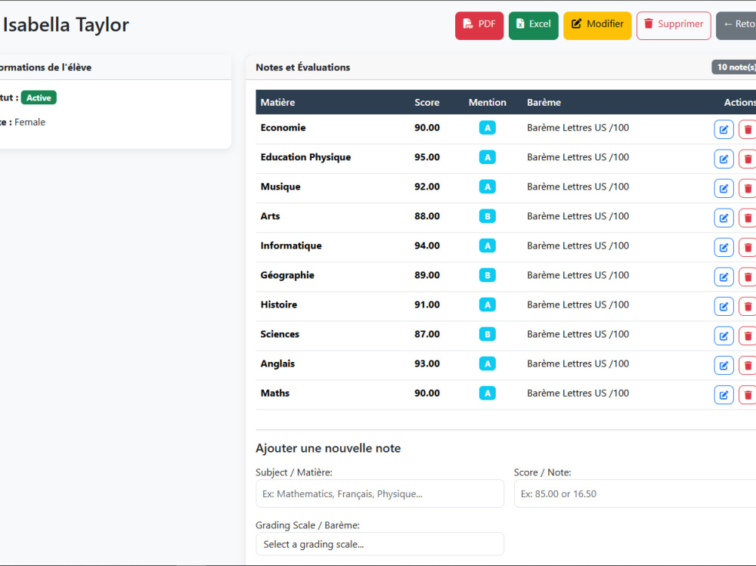Image resolution: width=756 pixels, height=566 pixels.
Task: Delete the Géographie grade
Action: [x=748, y=277]
